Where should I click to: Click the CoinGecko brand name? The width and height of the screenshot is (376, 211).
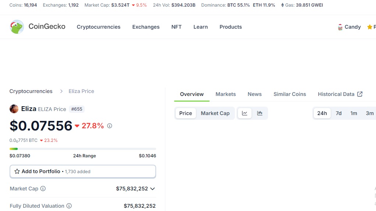click(x=47, y=26)
